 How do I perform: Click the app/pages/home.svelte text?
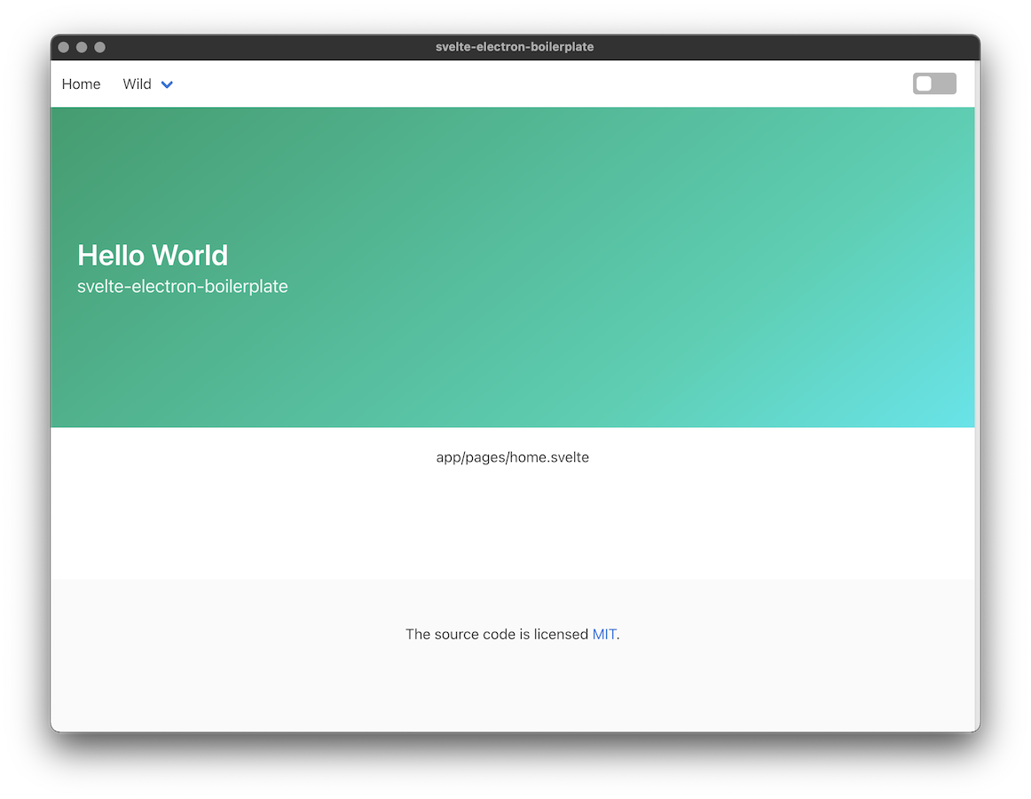tap(512, 457)
